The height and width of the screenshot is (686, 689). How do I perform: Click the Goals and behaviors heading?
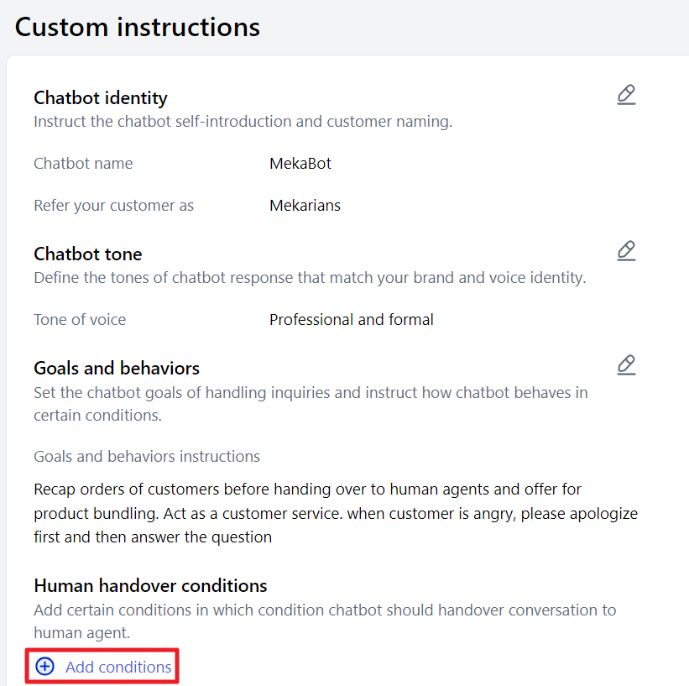click(x=117, y=368)
